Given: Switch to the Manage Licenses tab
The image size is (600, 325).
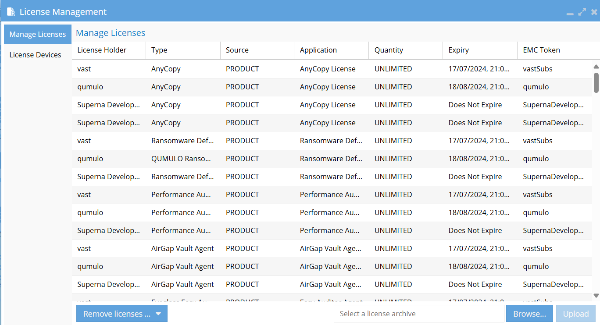Looking at the screenshot, I should pos(38,34).
